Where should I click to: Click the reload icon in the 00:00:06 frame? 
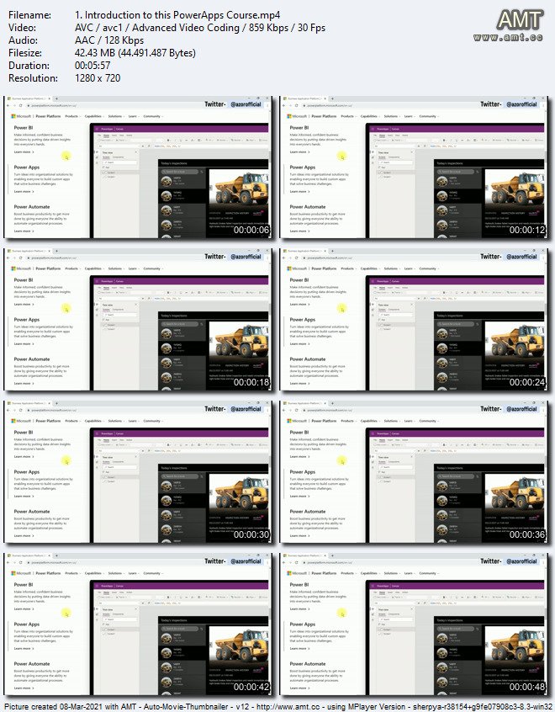point(21,105)
